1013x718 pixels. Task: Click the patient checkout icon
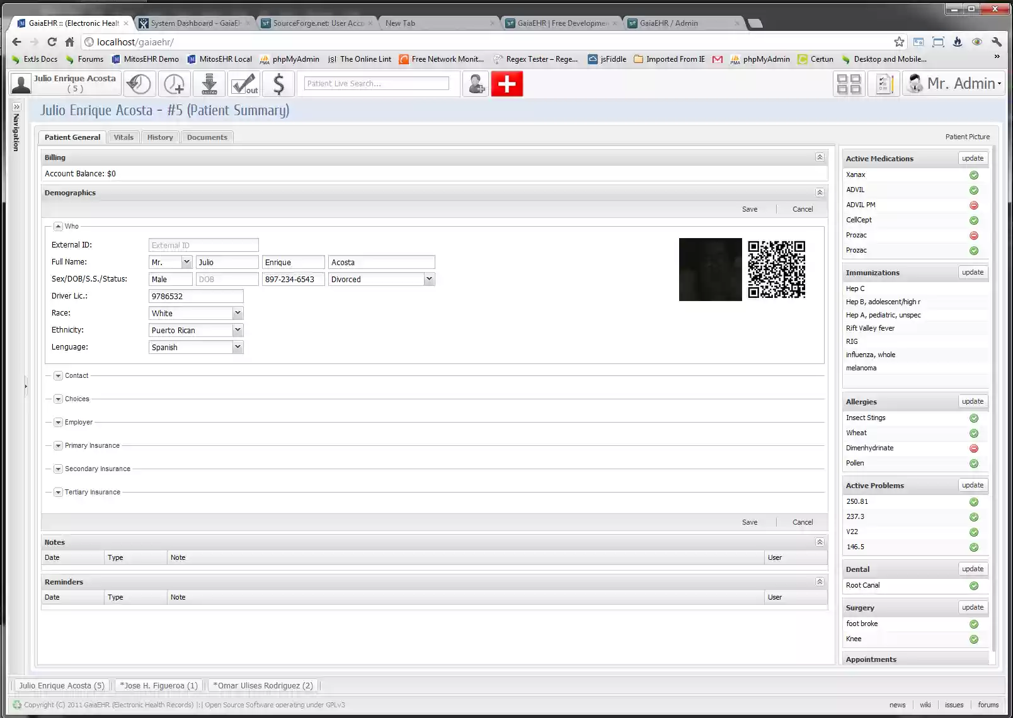point(244,83)
